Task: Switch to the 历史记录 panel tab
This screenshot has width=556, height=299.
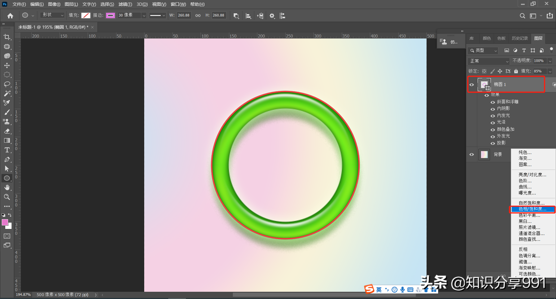Action: coord(520,38)
